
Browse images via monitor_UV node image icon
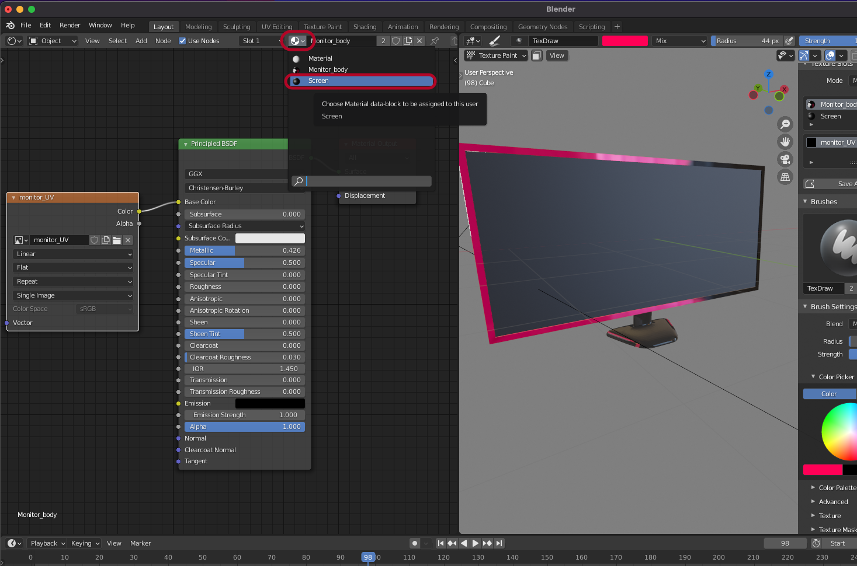[x=21, y=240]
